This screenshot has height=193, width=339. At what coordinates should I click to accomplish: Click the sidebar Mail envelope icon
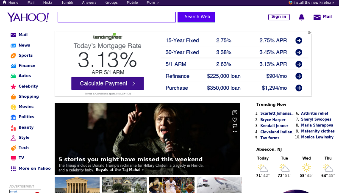(13, 35)
